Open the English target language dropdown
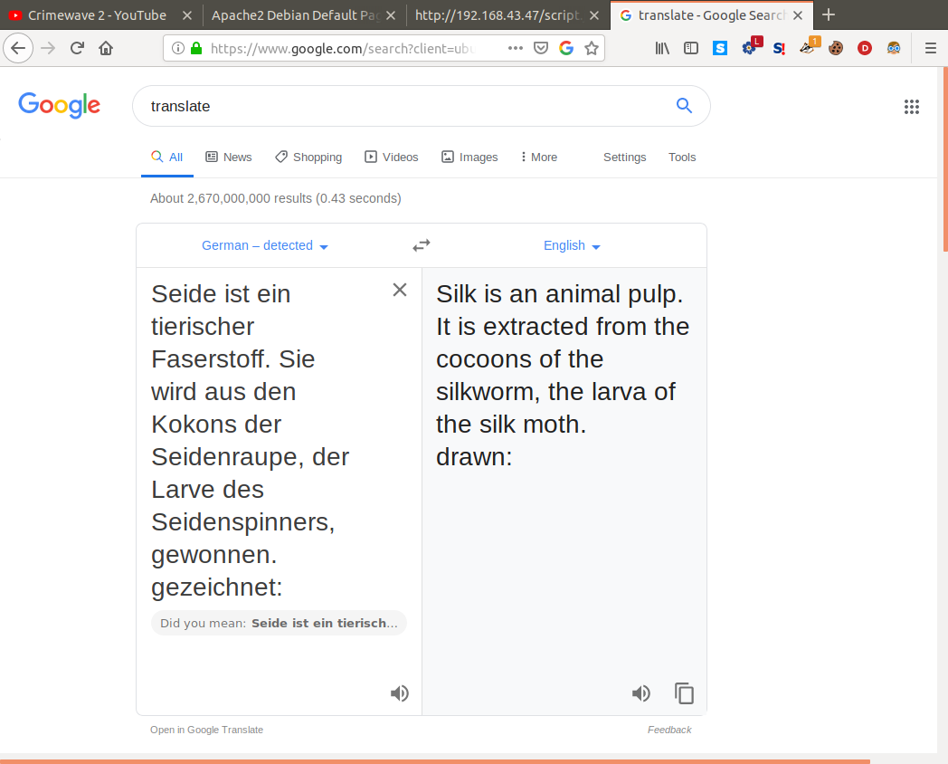Image resolution: width=948 pixels, height=764 pixels. click(x=572, y=245)
